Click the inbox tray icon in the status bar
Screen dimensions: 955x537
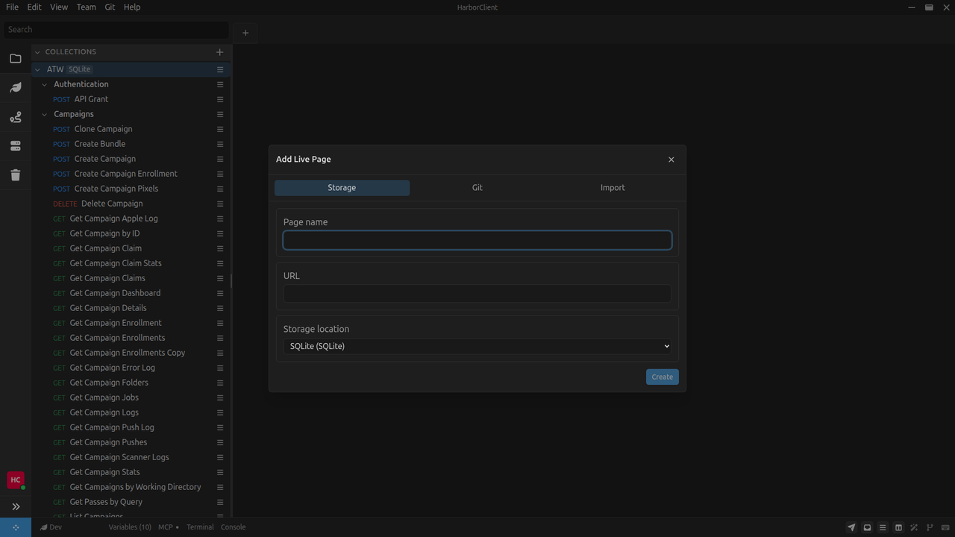coord(867,527)
